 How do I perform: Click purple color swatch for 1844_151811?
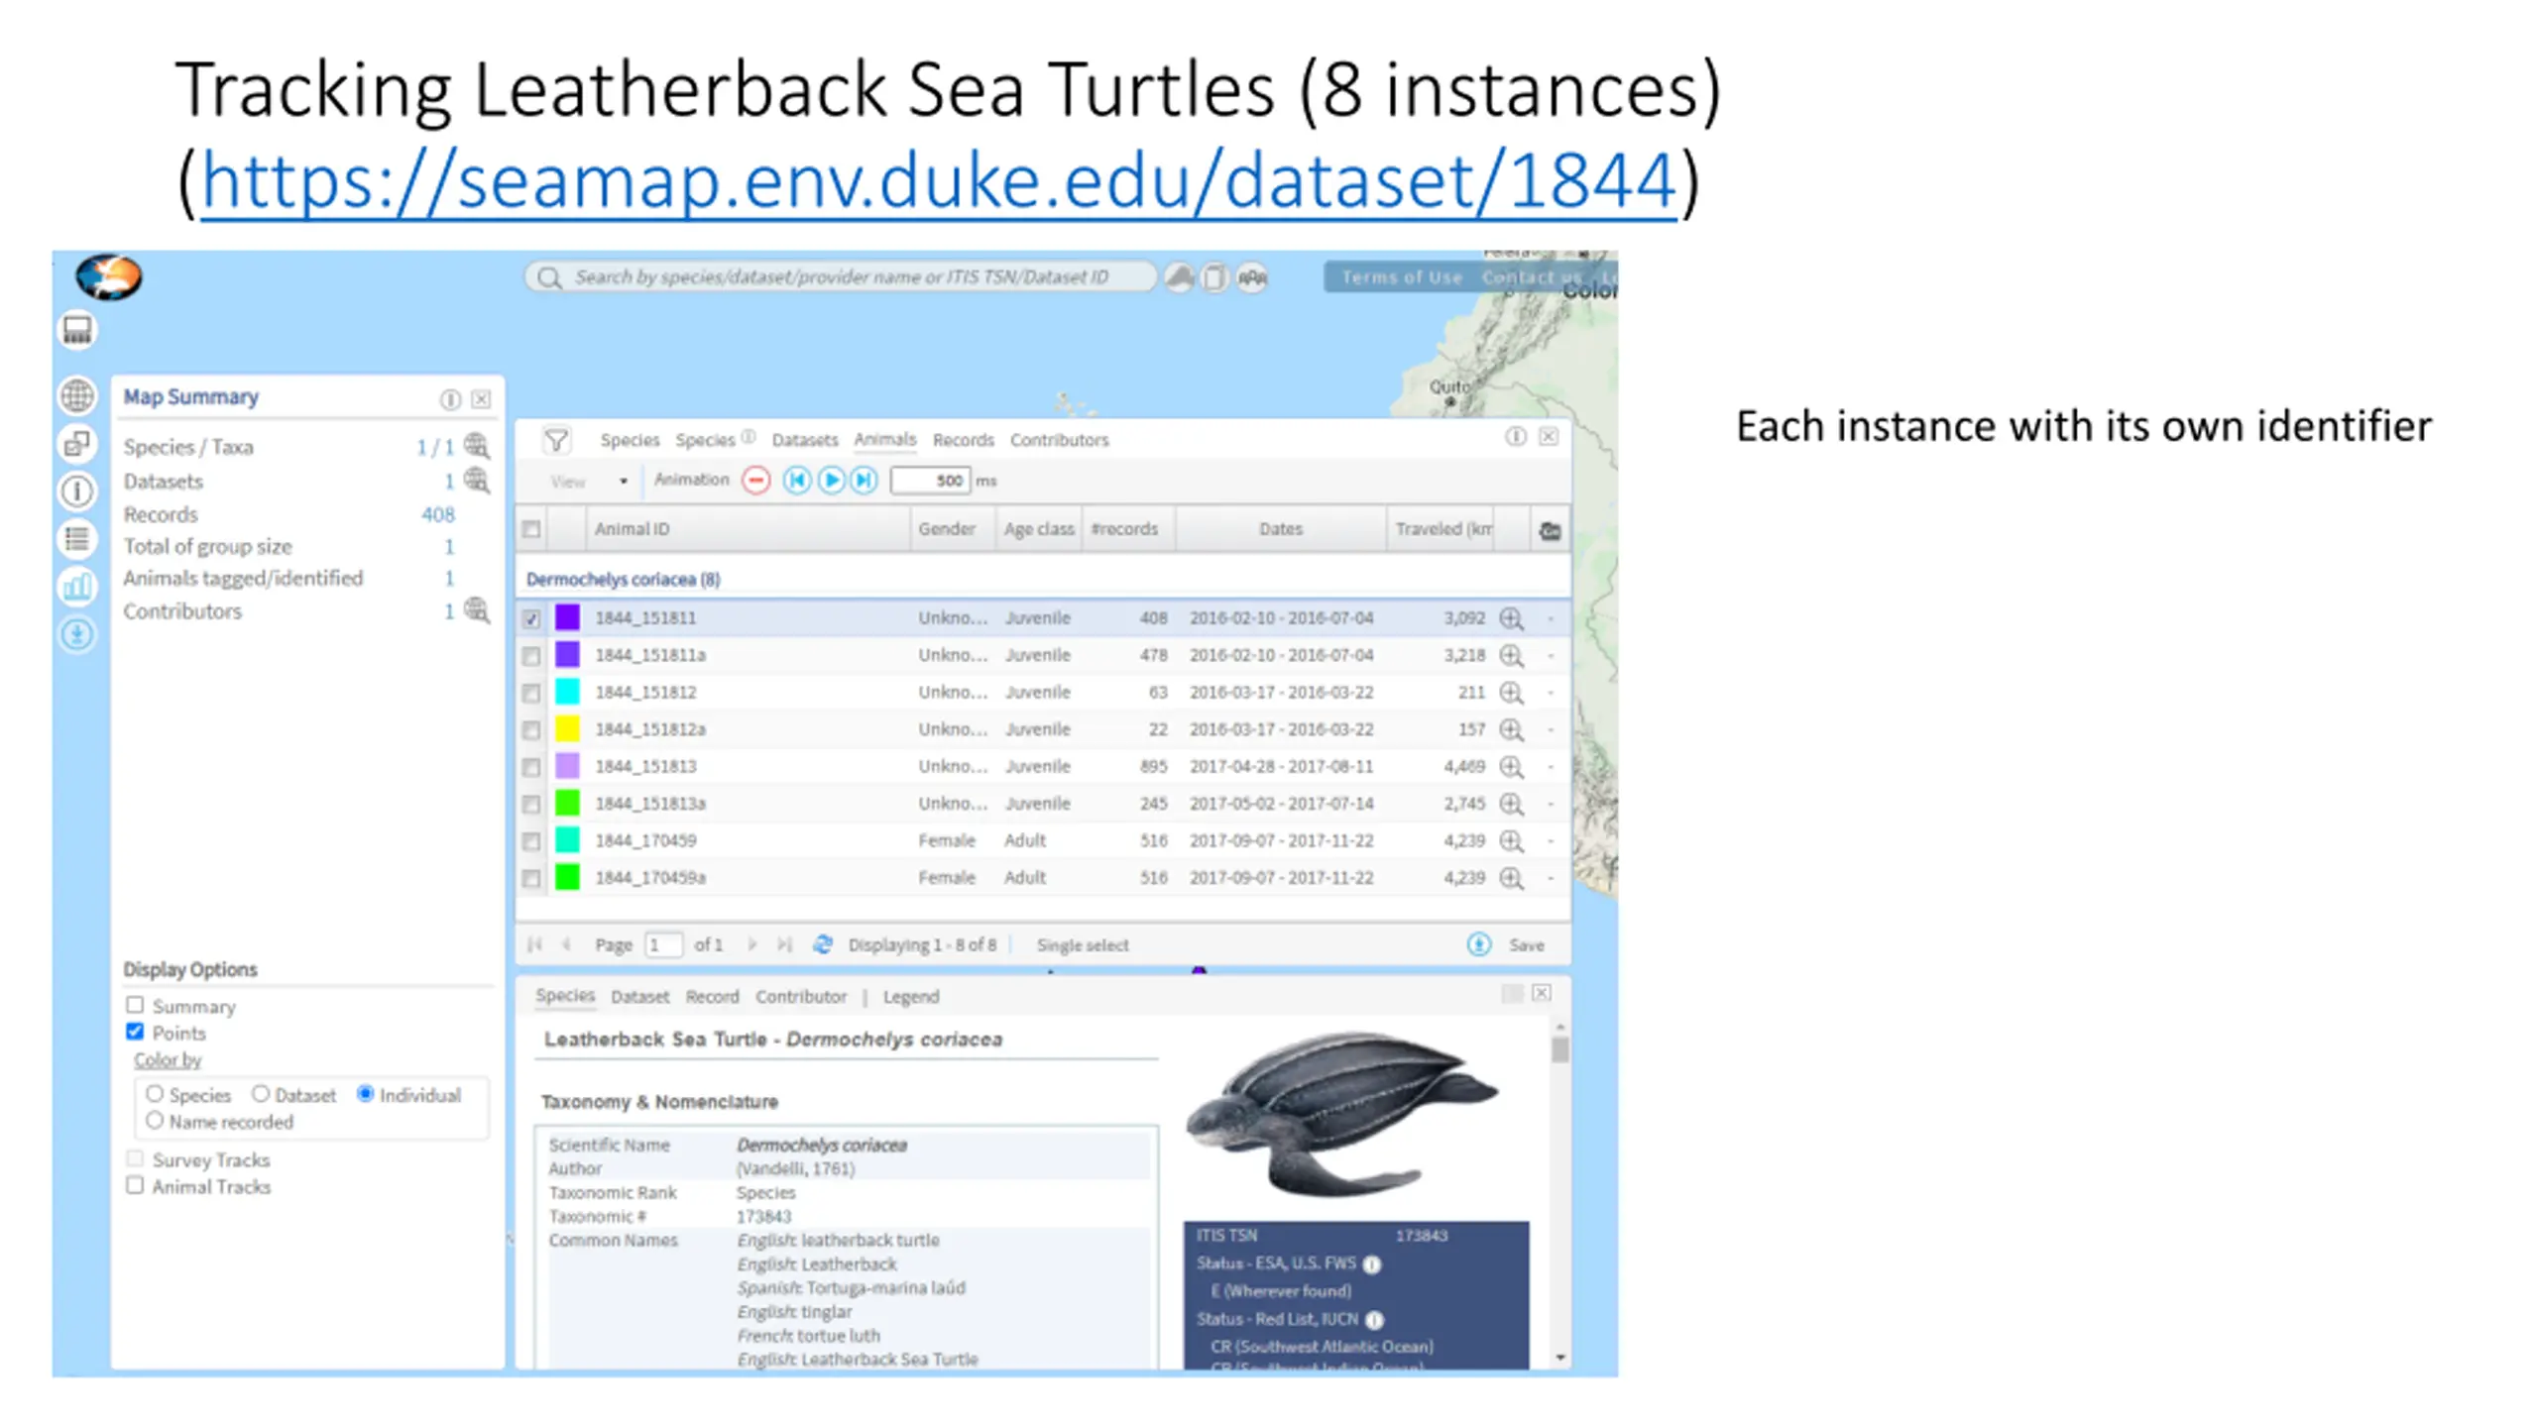pos(567,617)
